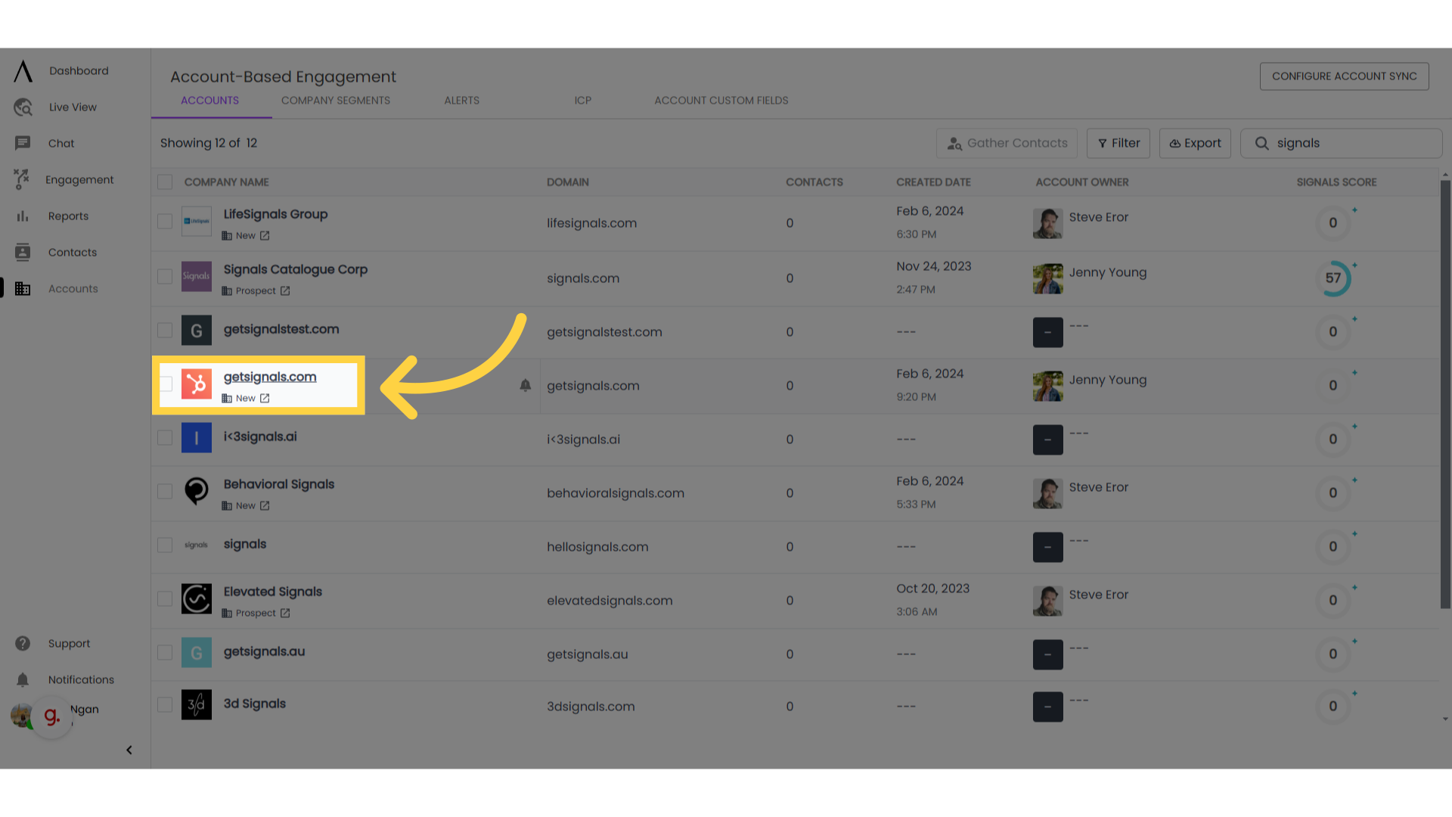Expand getsignals.com account details
1452x817 pixels.
click(269, 377)
